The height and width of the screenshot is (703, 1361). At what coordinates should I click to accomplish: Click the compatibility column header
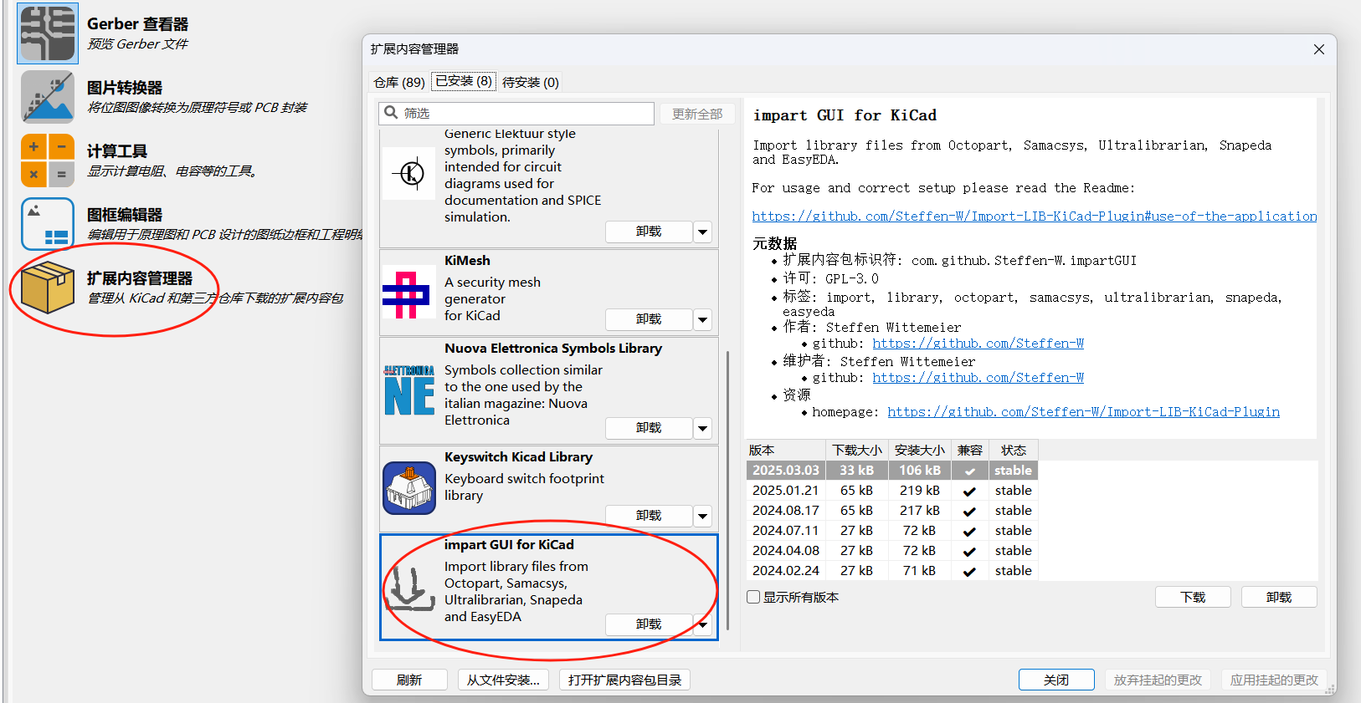(970, 450)
